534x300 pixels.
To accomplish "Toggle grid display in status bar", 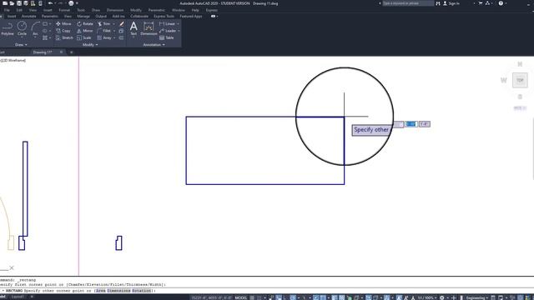I will [x=252, y=297].
